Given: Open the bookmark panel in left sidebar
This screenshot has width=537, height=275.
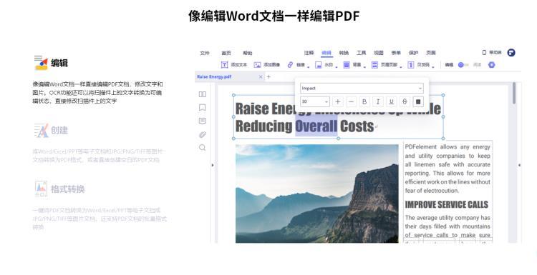Looking at the screenshot, I should [203, 108].
